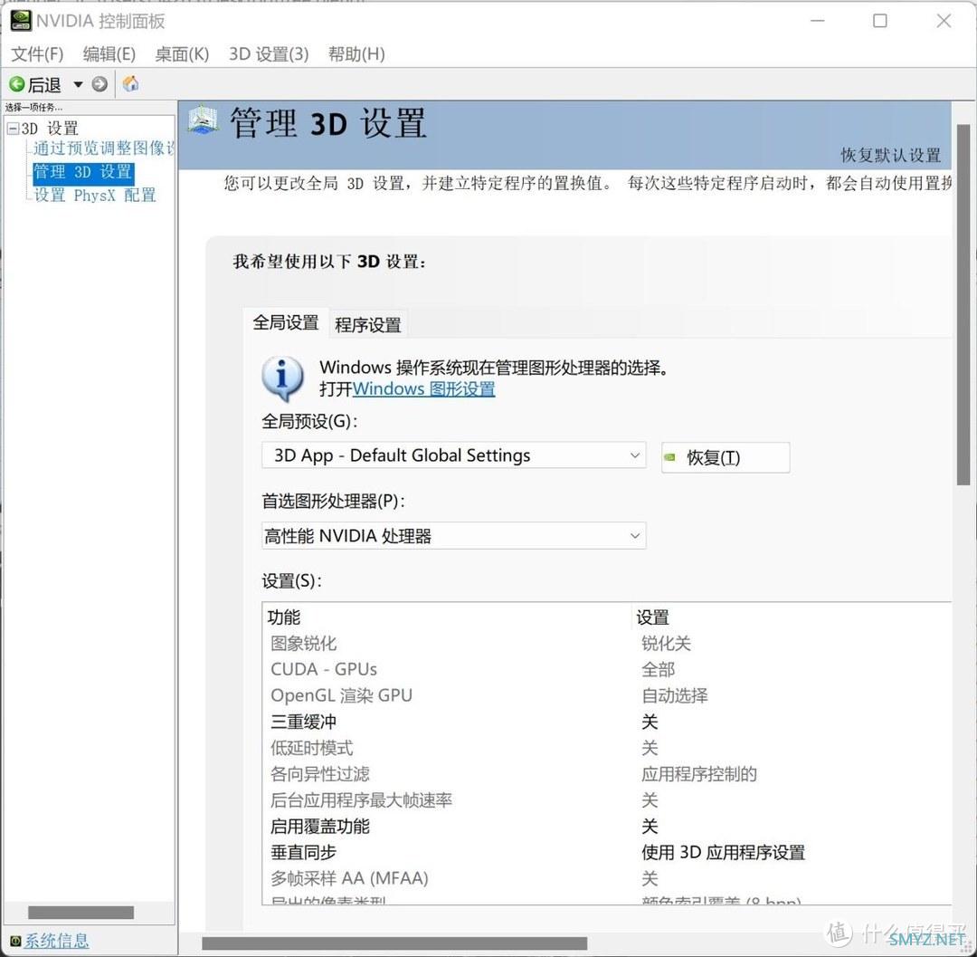
Task: Select 通过预览调整图像设置 tree item
Action: (103, 148)
